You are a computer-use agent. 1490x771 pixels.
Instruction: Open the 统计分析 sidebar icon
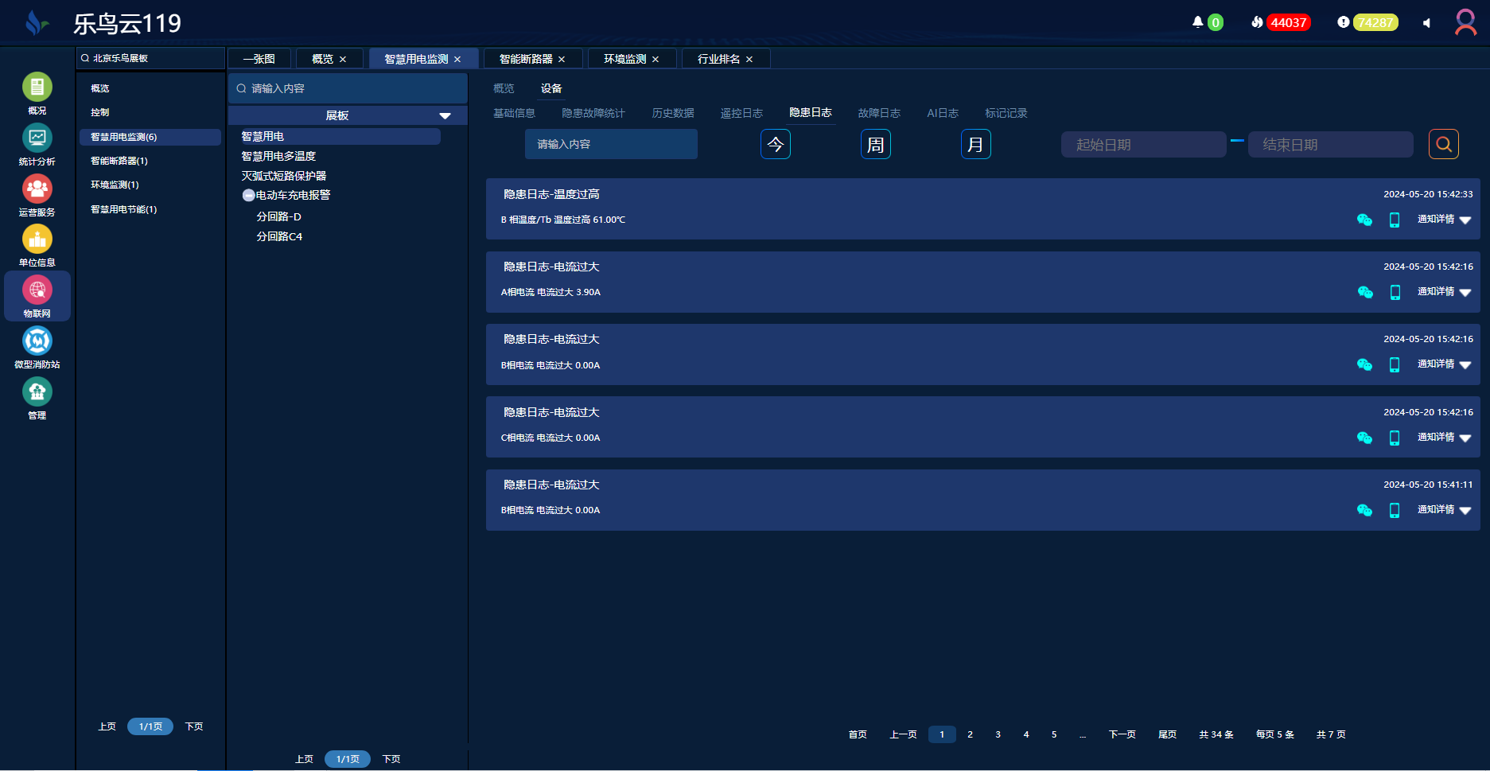37,138
